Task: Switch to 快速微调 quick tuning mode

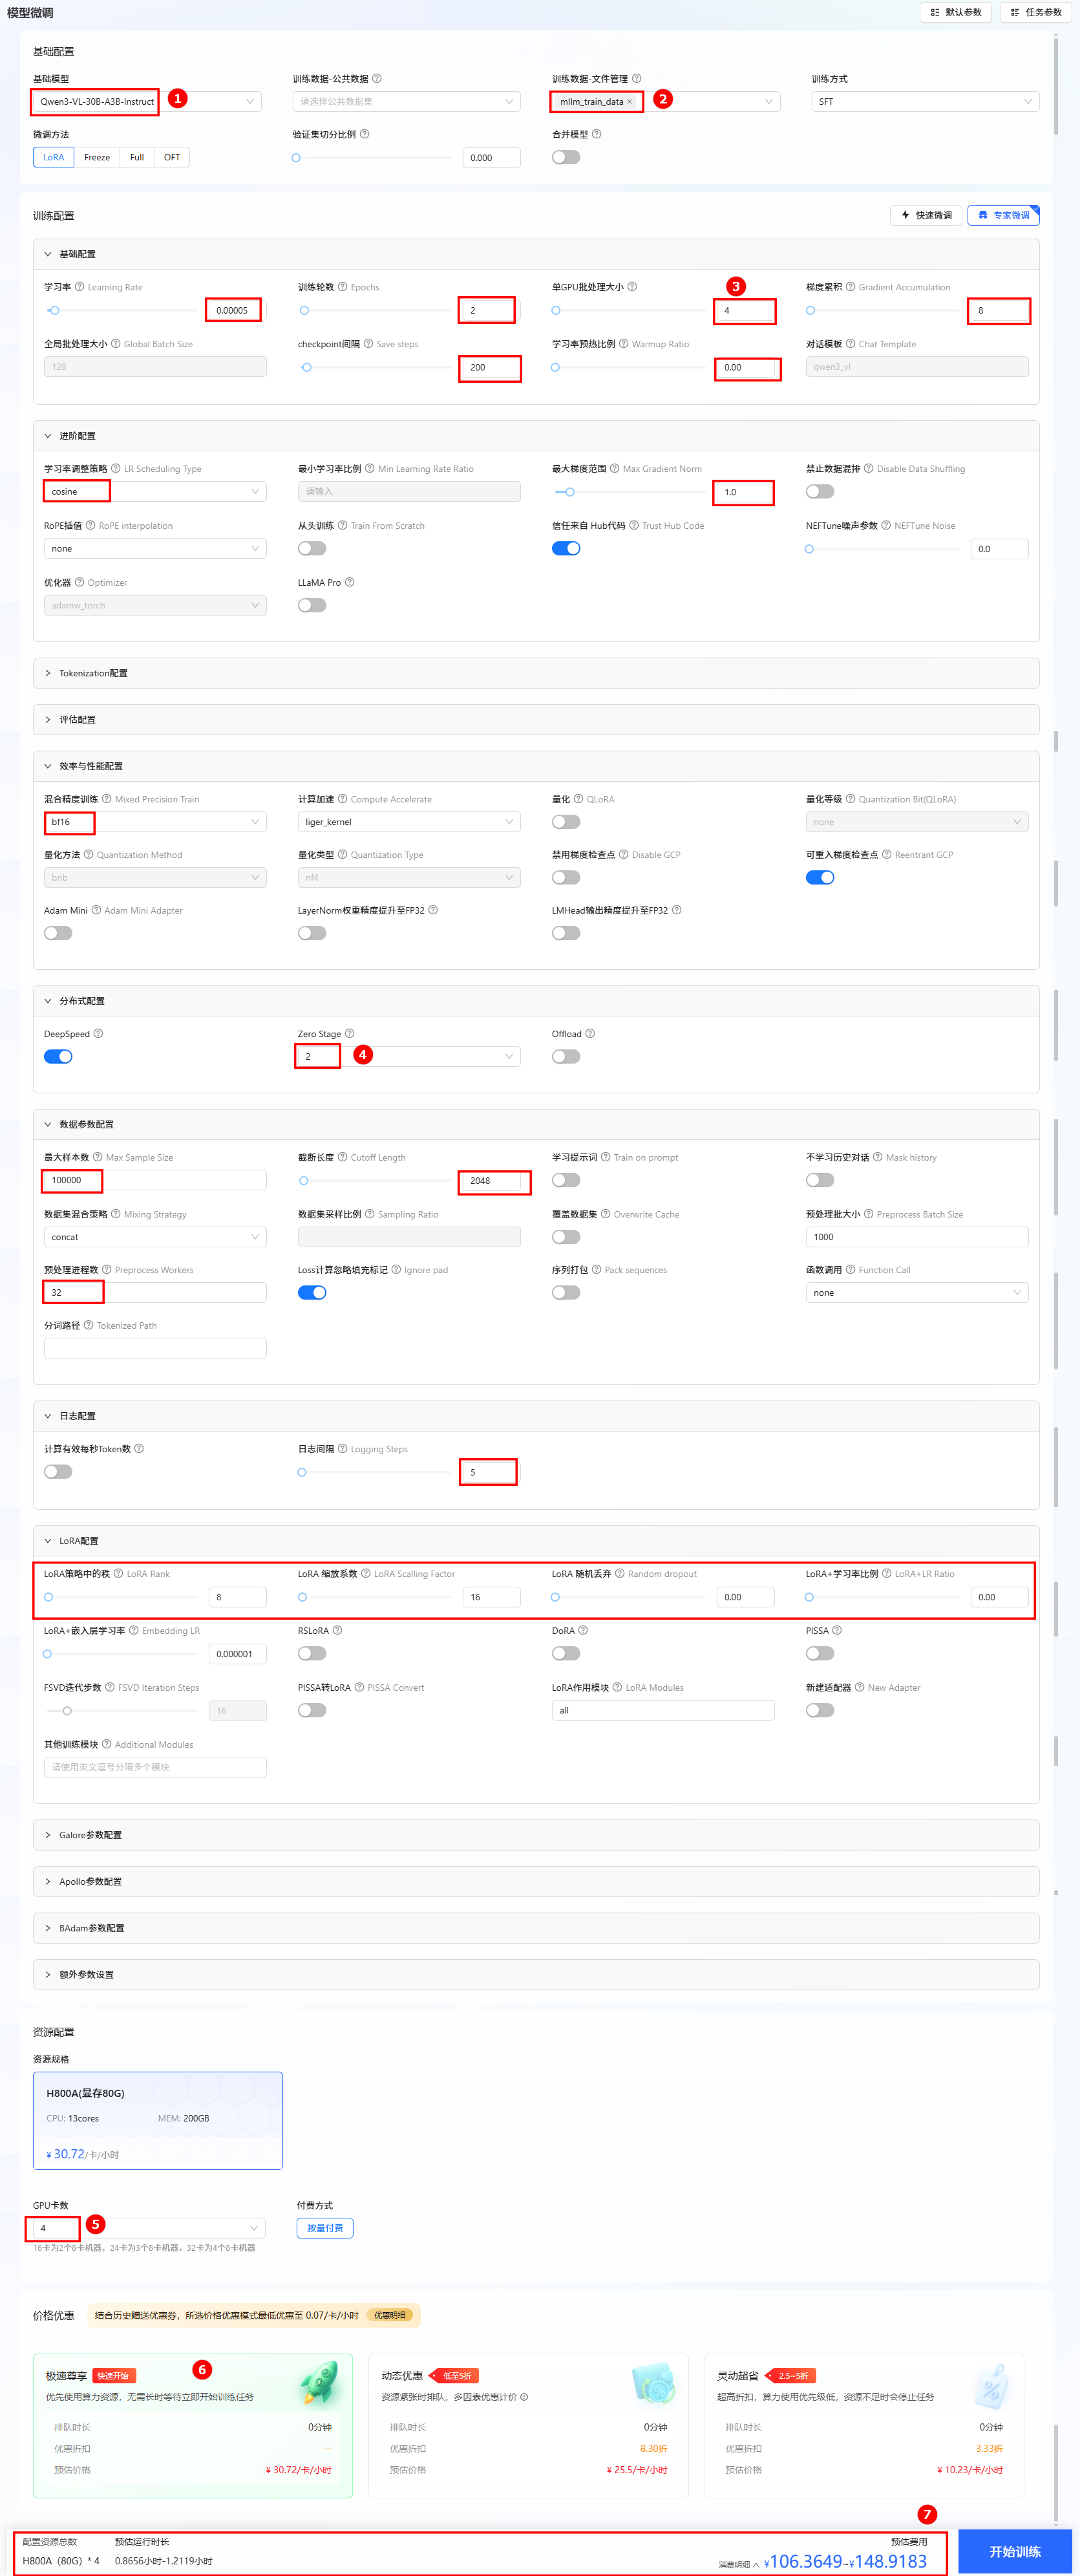Action: point(926,215)
